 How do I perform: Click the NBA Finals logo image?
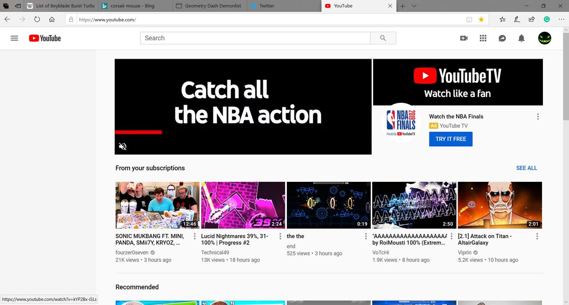click(x=401, y=123)
